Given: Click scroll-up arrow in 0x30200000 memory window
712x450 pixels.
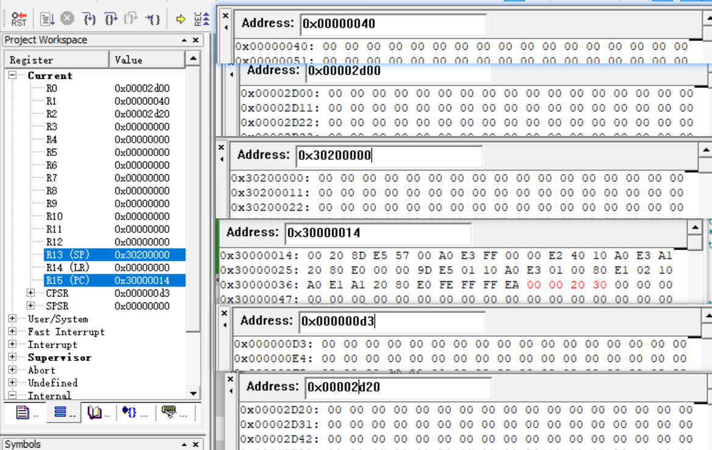Looking at the screenshot, I should (705, 150).
